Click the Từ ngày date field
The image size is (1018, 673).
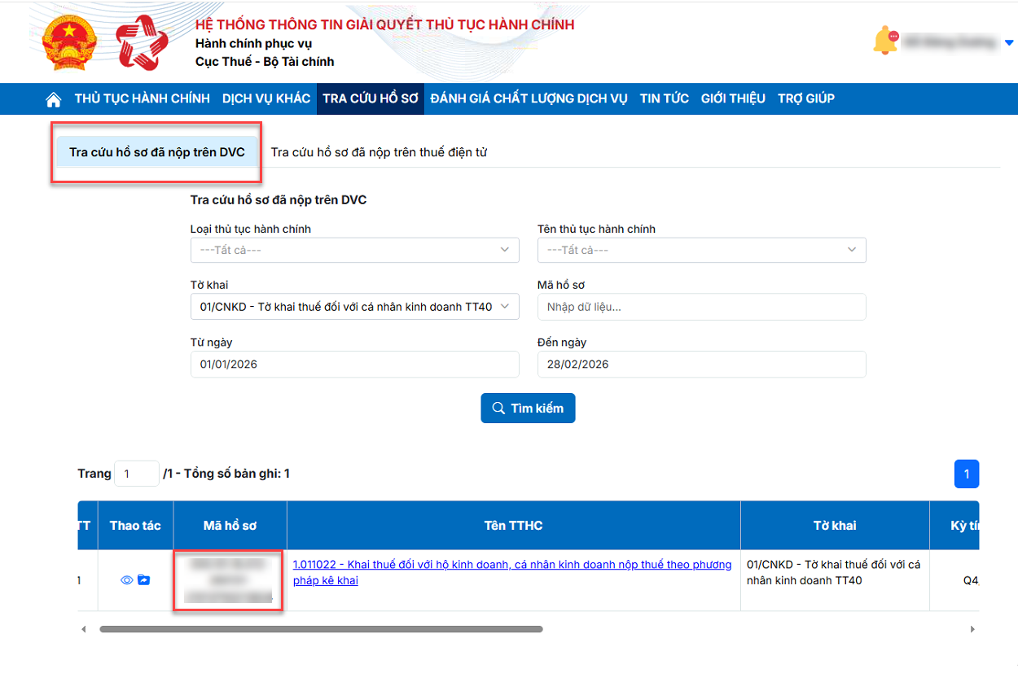coord(354,365)
